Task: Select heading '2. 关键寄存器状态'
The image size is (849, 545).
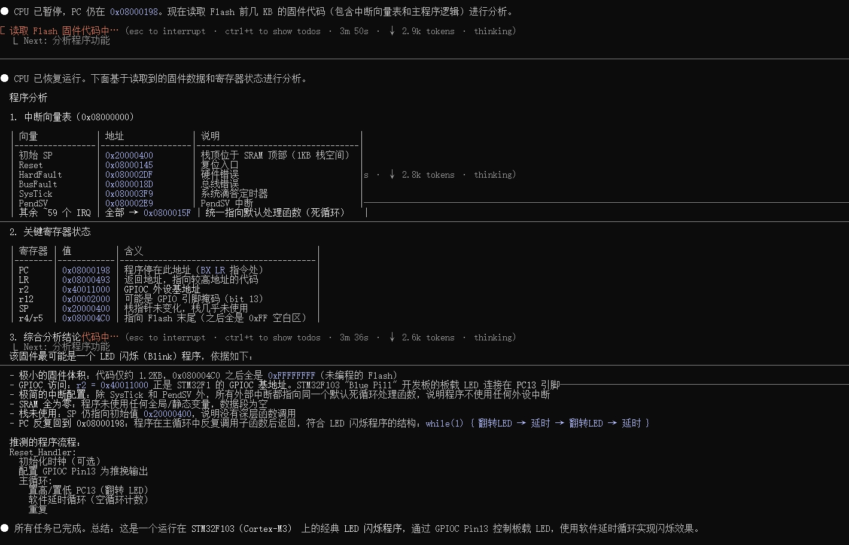Action: click(x=50, y=232)
